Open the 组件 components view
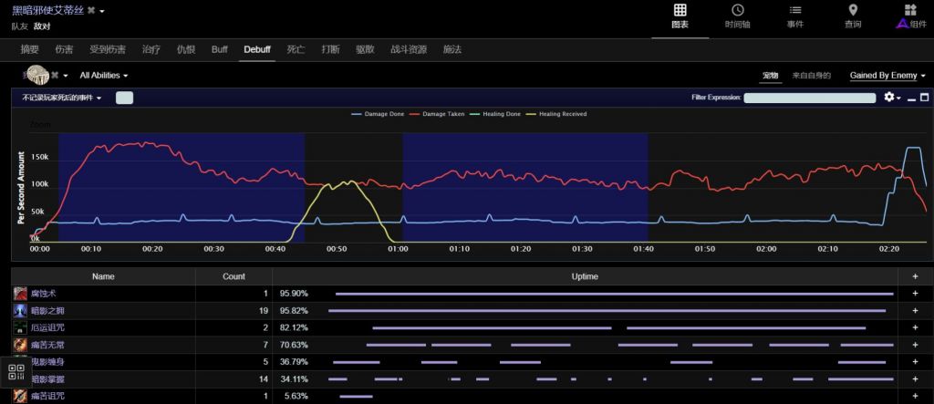The width and height of the screenshot is (934, 404). click(x=910, y=16)
